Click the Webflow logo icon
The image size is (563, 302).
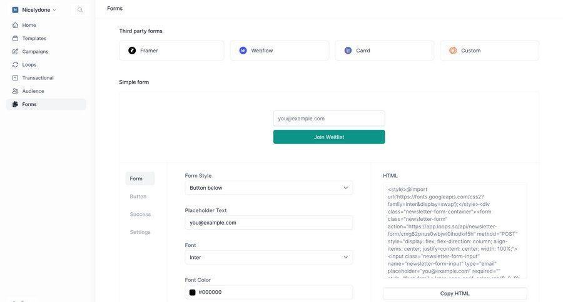[x=243, y=51]
